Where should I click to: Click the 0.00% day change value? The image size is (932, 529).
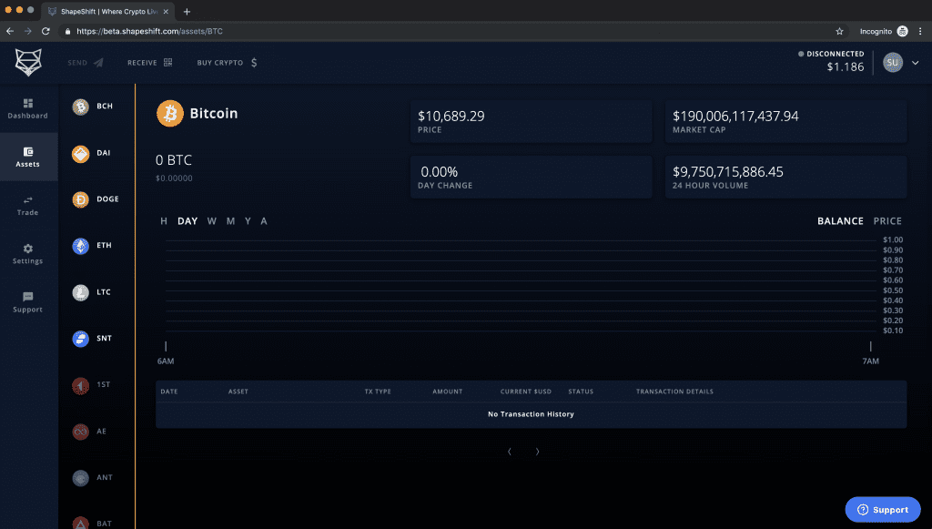pos(440,172)
